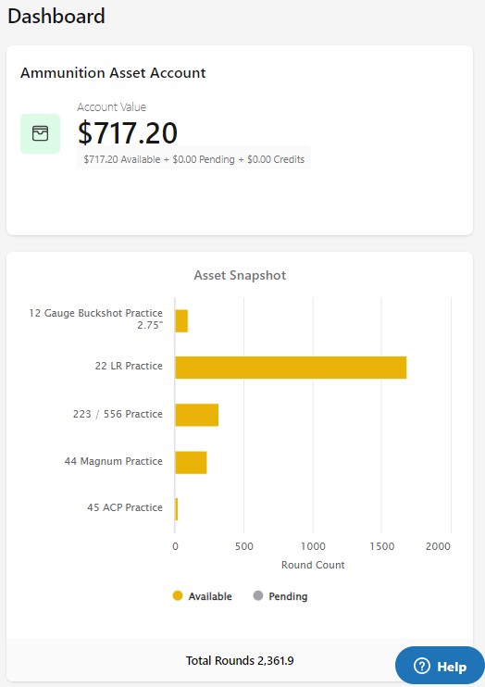
Task: Click the question mark icon in Help
Action: pos(421,667)
